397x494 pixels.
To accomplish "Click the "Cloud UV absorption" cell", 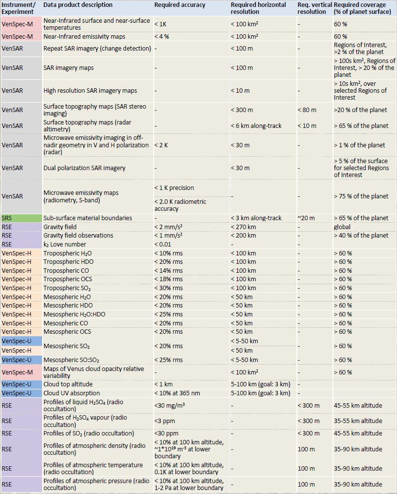I will click(71, 393).
